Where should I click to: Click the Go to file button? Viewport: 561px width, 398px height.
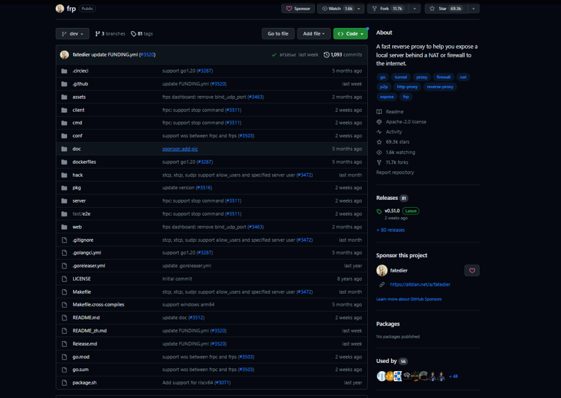click(x=278, y=33)
